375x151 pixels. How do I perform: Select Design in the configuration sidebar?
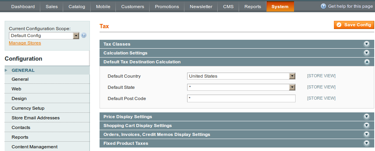[47, 98]
